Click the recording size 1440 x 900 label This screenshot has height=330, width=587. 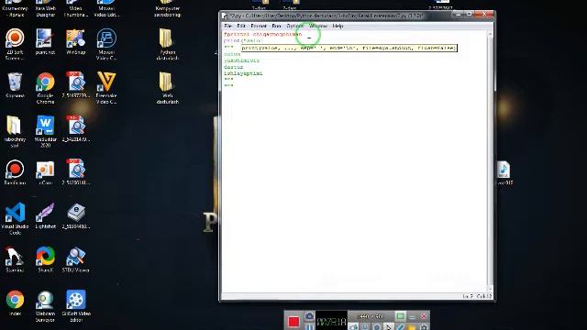(371, 316)
